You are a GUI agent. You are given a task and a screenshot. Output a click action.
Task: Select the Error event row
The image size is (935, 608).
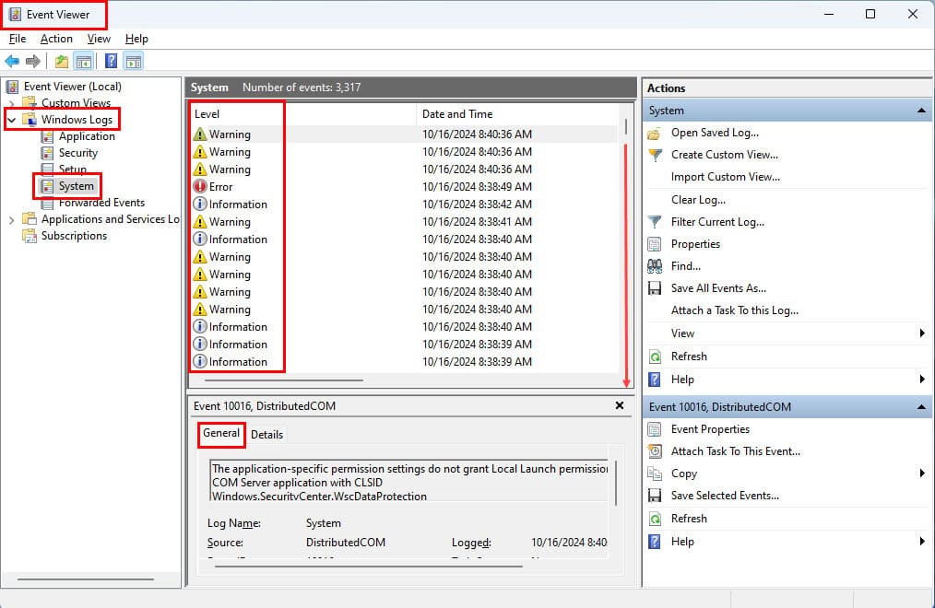pyautogui.click(x=404, y=187)
